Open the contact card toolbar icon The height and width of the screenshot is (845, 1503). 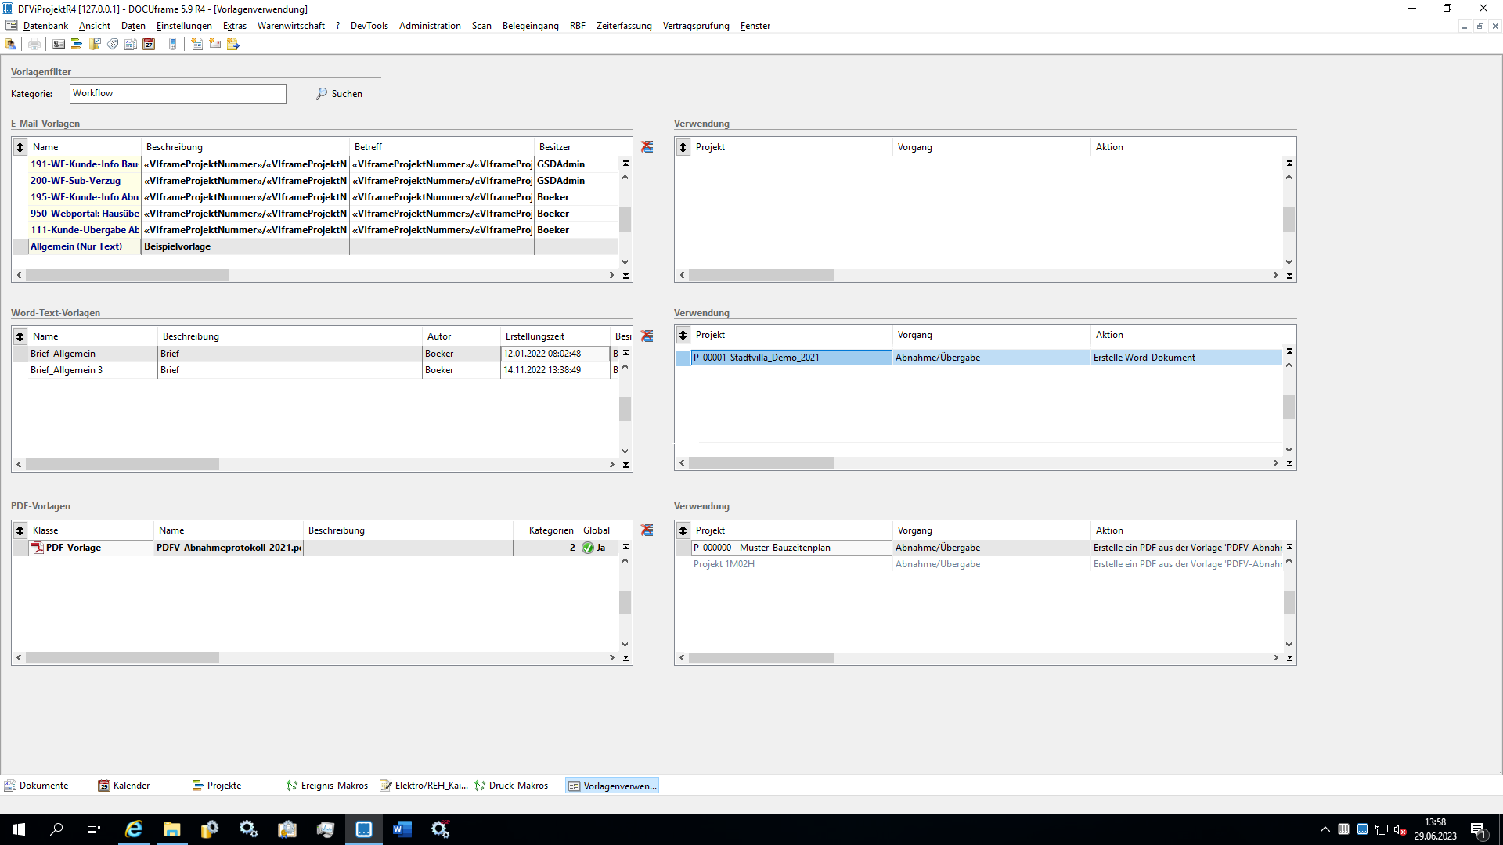59,44
